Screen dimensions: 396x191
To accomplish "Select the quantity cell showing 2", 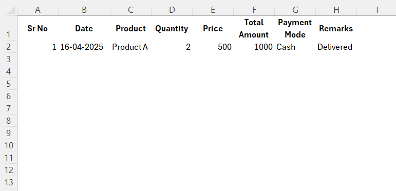I will click(172, 47).
